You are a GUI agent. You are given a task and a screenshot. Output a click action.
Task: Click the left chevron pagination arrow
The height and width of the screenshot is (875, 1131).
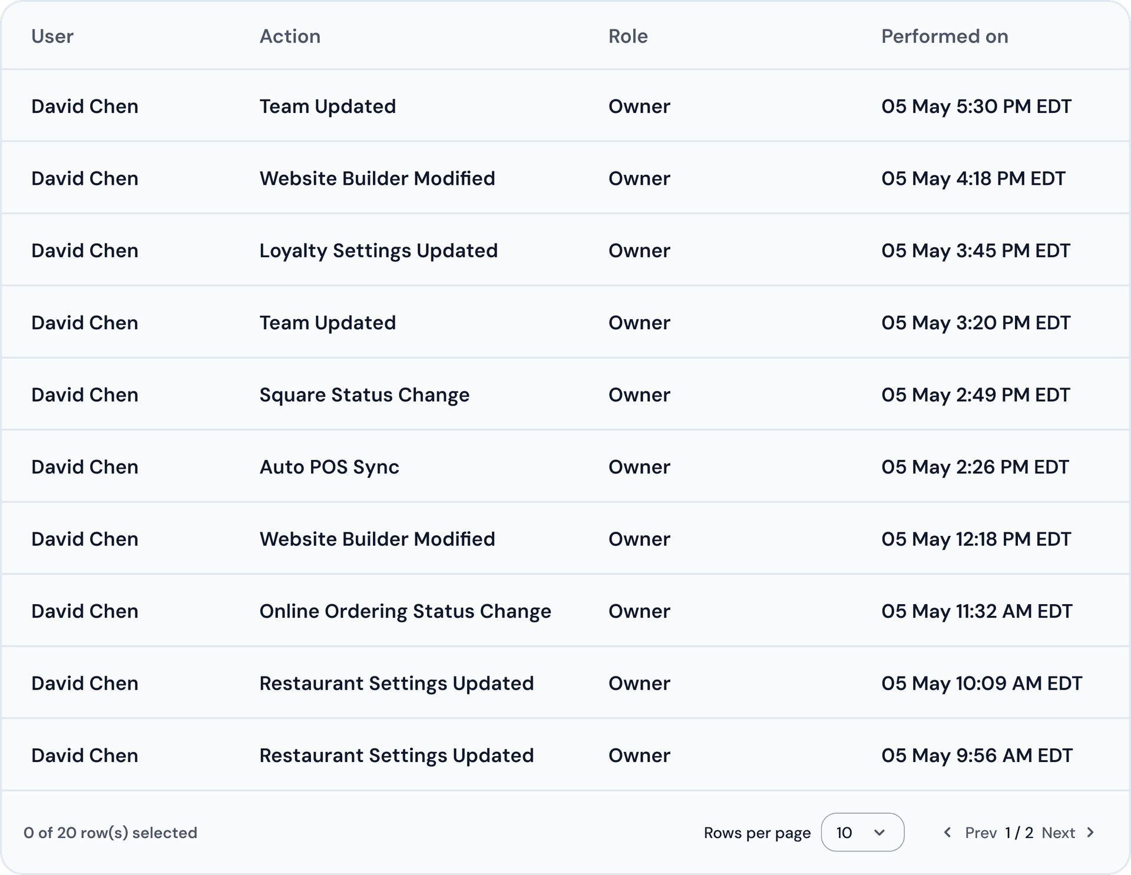947,832
